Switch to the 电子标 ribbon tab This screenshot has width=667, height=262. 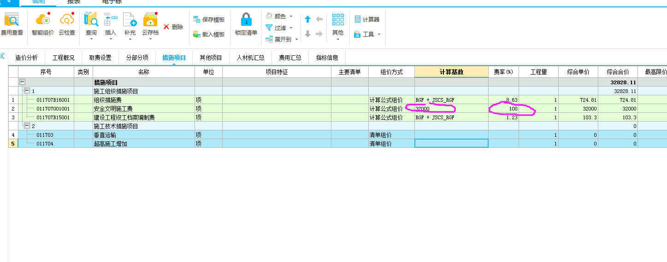point(112,2)
